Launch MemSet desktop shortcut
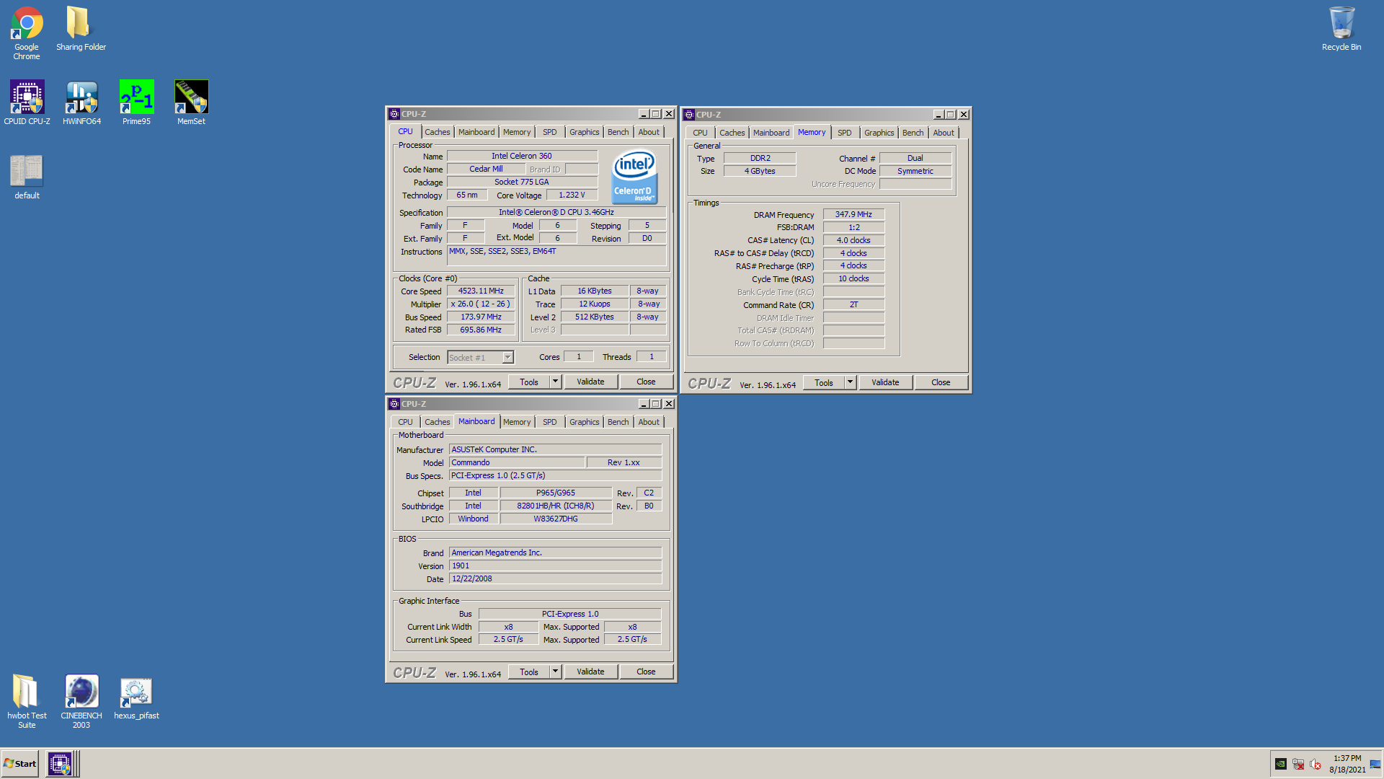Screen dimensions: 1384x779 click(x=191, y=102)
